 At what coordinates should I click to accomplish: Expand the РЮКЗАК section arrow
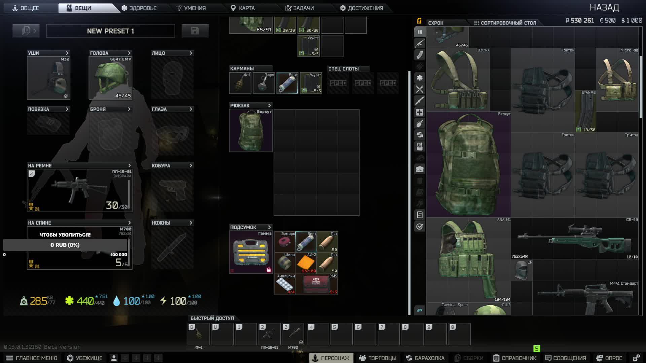pyautogui.click(x=269, y=105)
